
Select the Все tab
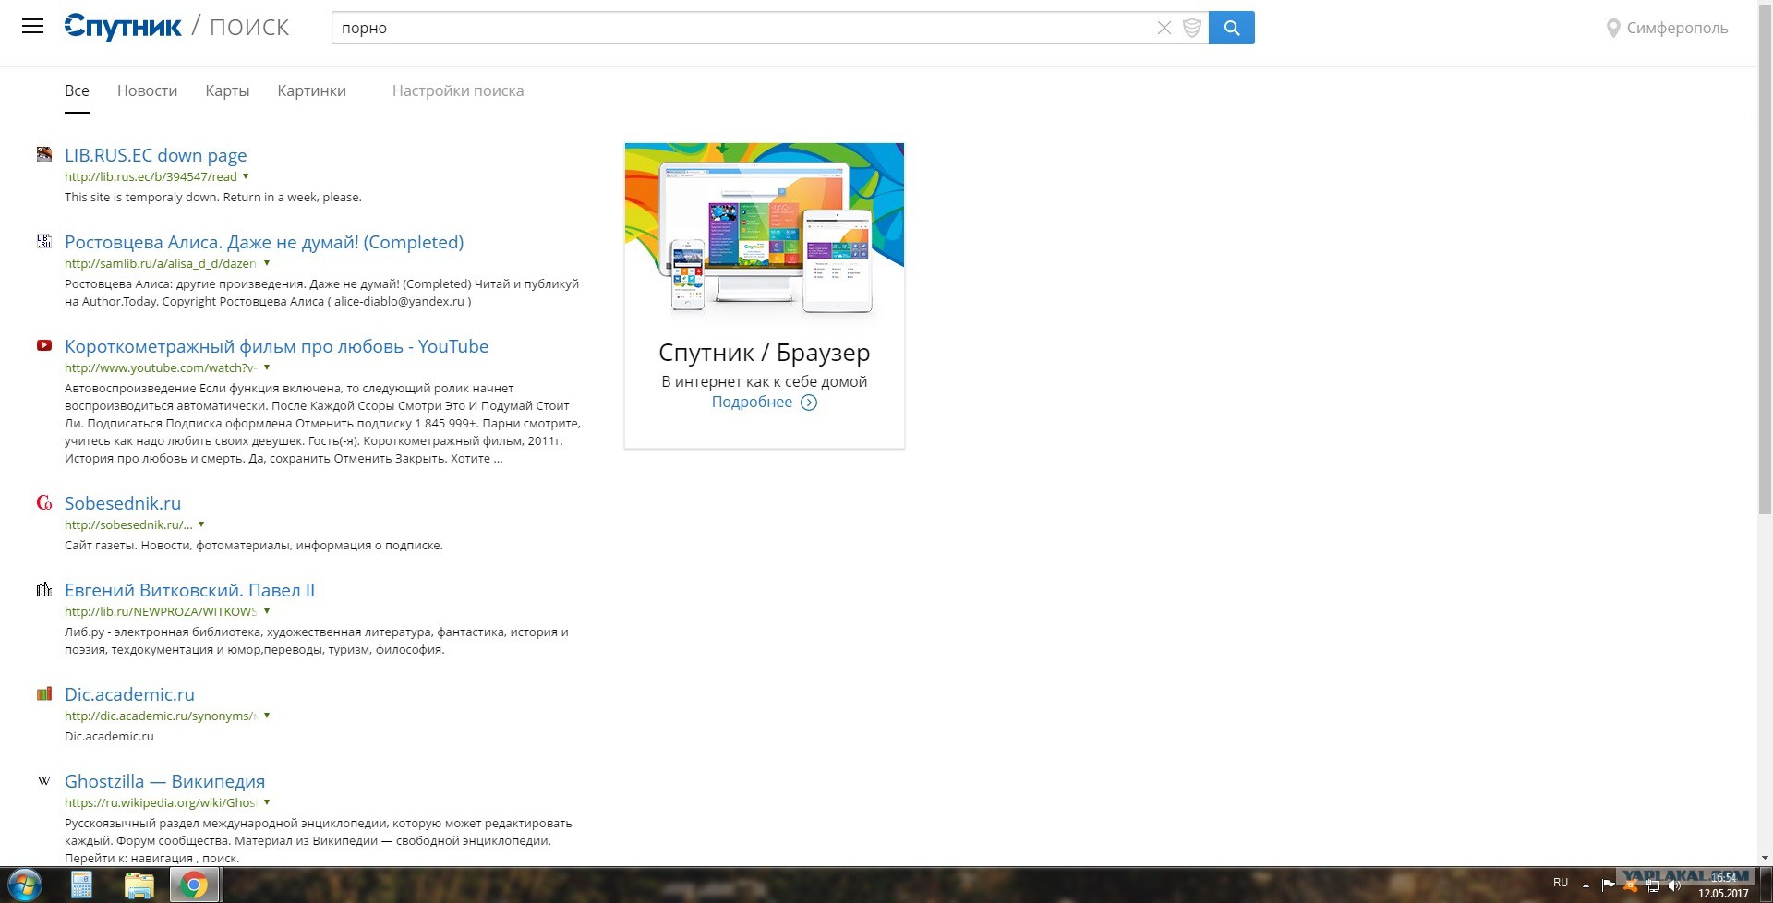(x=77, y=90)
